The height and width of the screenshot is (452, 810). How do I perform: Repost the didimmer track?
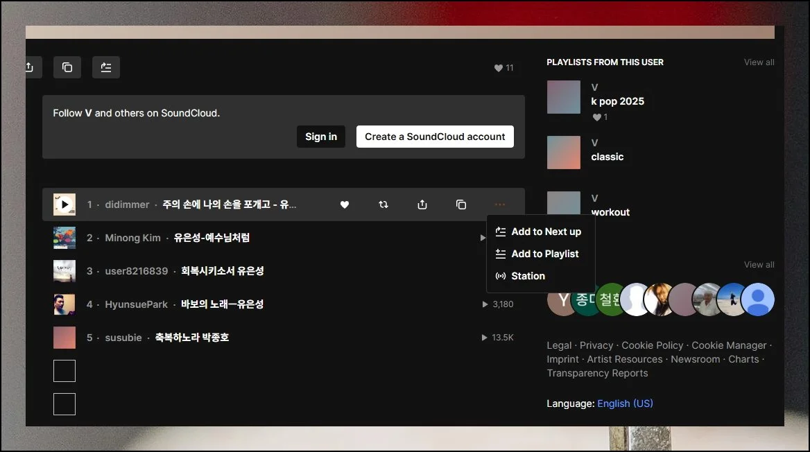(384, 205)
